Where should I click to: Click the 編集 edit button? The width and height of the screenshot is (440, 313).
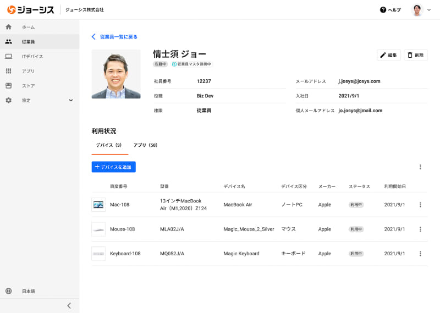point(389,55)
